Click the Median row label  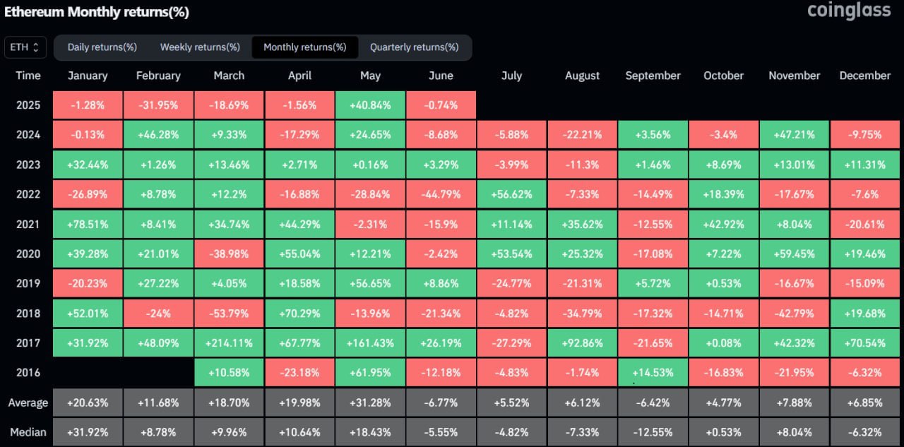(x=28, y=432)
